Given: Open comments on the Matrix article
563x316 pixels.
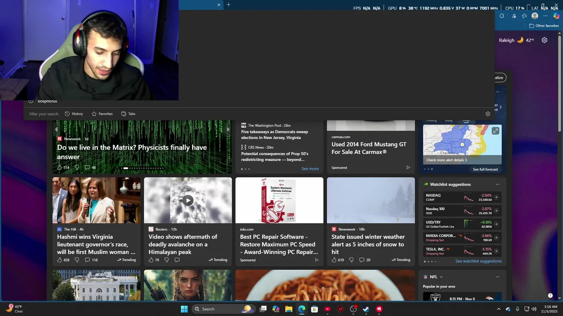Looking at the screenshot, I should pos(90,167).
